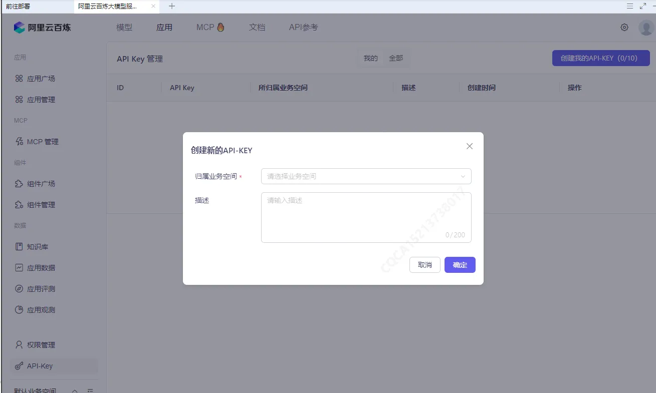Open the 应用广场 sidebar icon

click(19, 79)
